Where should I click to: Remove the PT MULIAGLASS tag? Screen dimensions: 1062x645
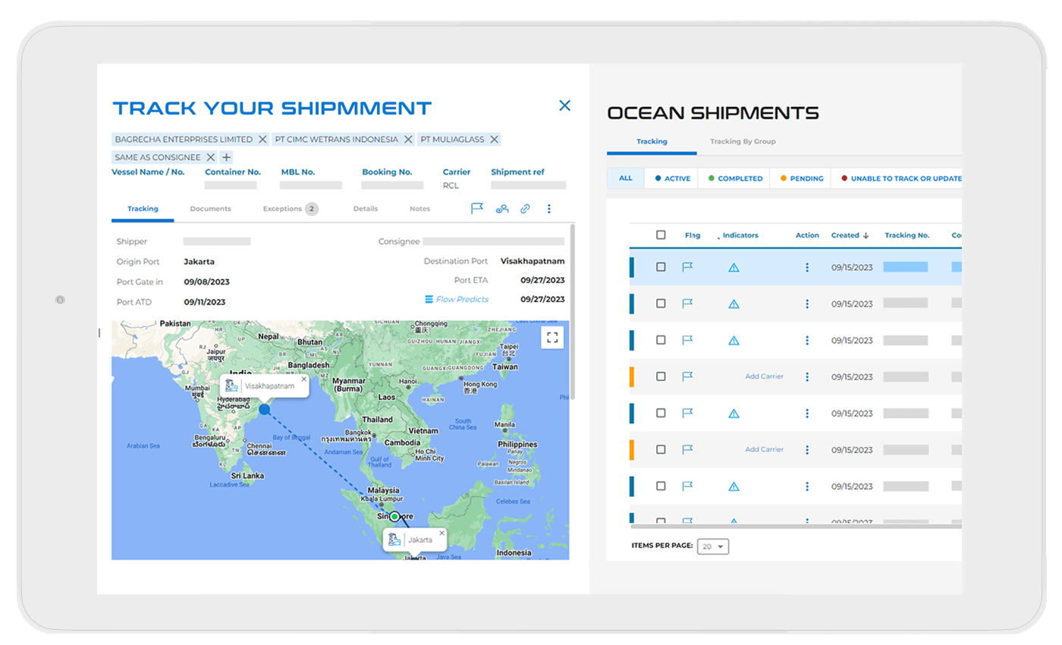pos(494,140)
